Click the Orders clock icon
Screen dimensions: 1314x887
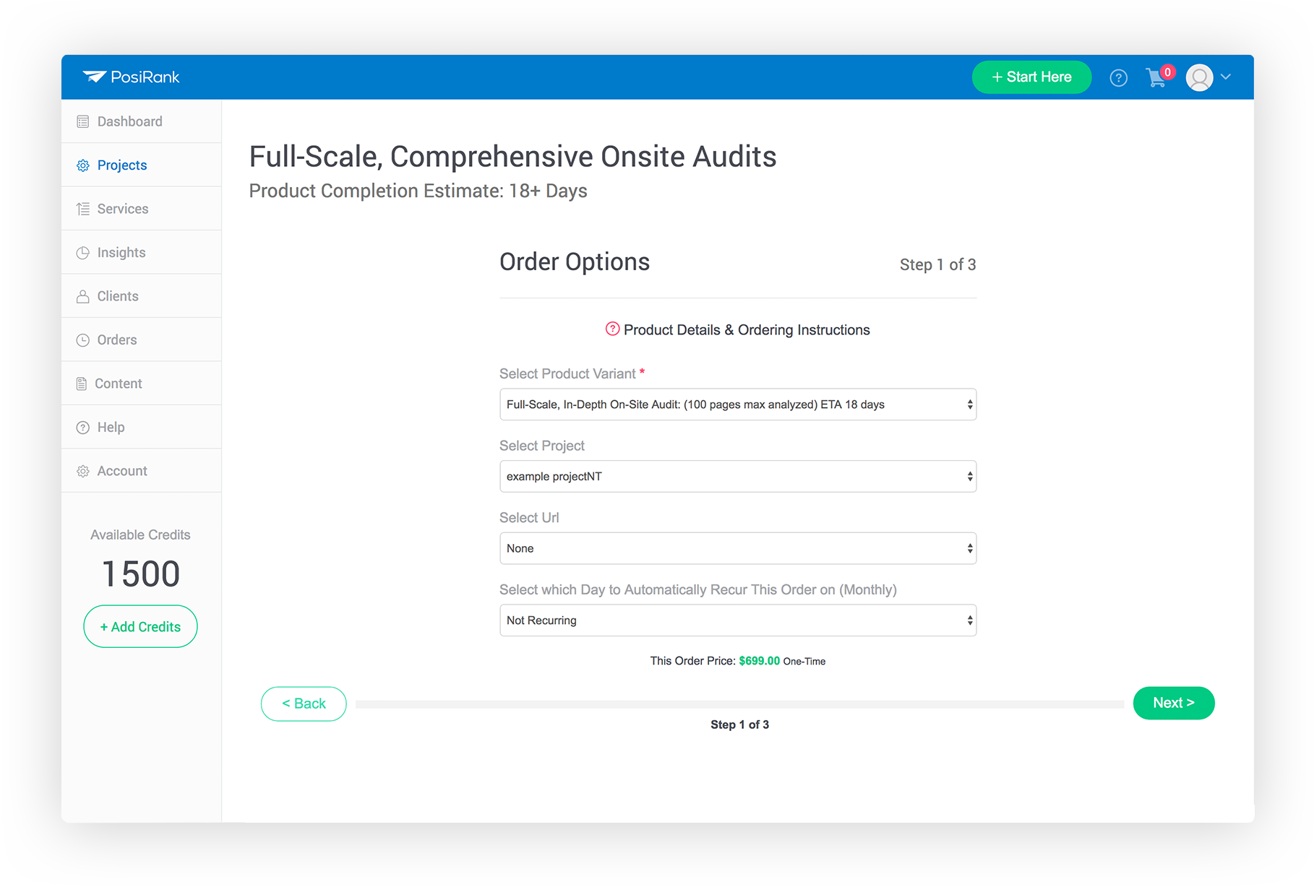83,340
